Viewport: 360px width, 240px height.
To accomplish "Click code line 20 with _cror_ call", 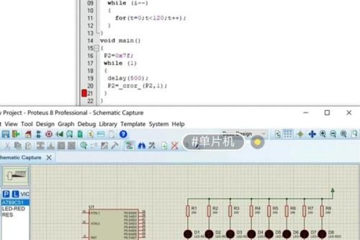I will (137, 86).
